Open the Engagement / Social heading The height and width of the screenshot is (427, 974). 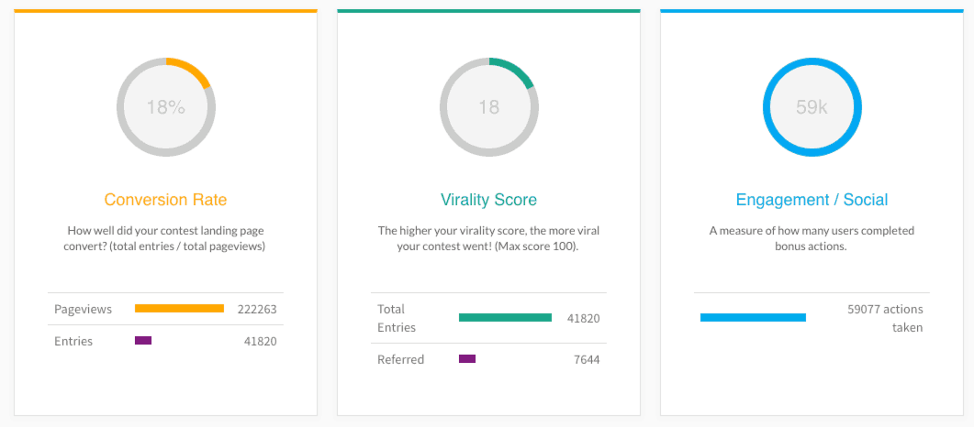click(x=812, y=200)
